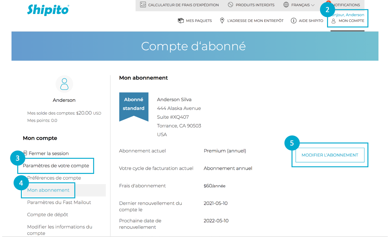Click the package box icon
This screenshot has width=390, height=237.
(x=180, y=21)
